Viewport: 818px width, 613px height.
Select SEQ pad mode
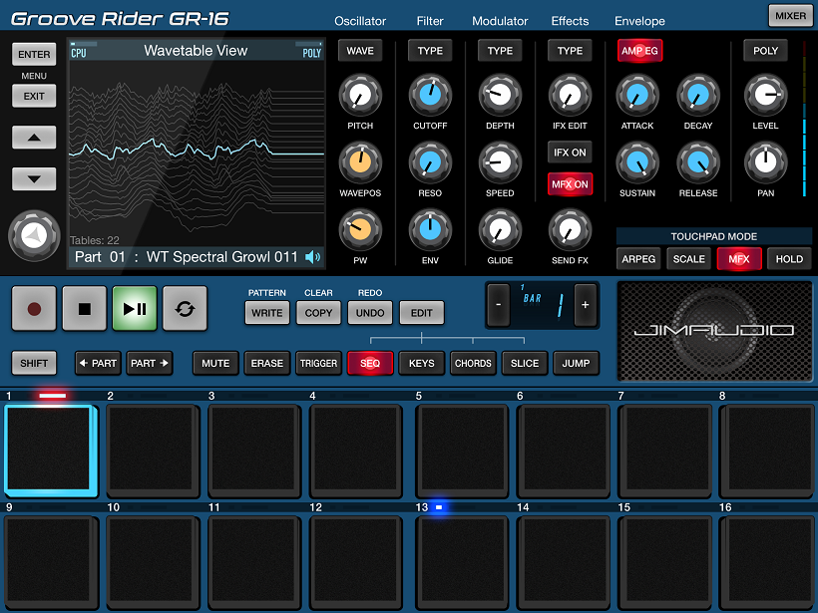point(370,364)
